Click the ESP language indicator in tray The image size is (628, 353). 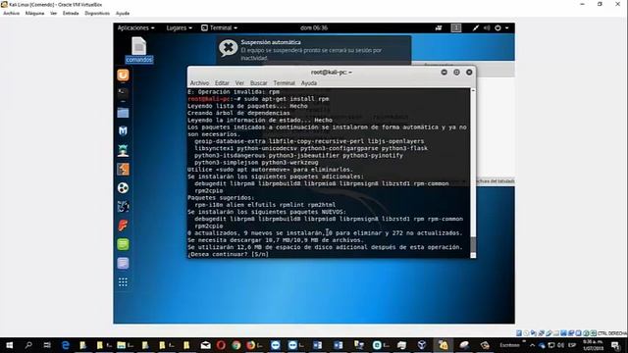click(572, 345)
